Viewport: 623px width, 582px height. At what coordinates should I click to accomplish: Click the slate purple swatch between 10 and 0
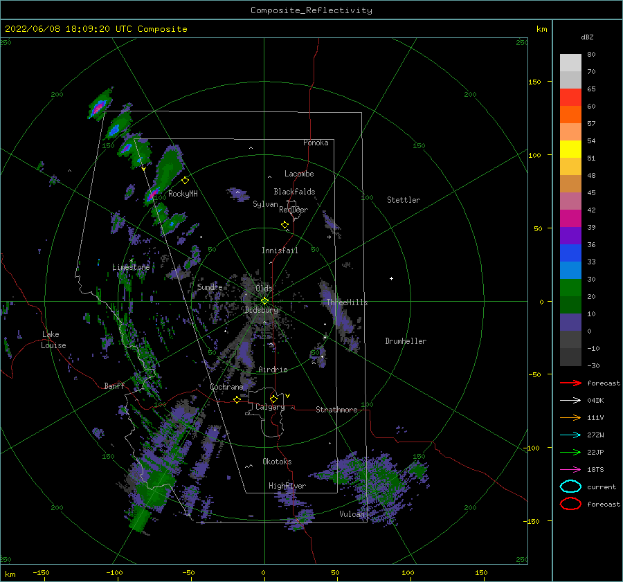click(x=570, y=322)
